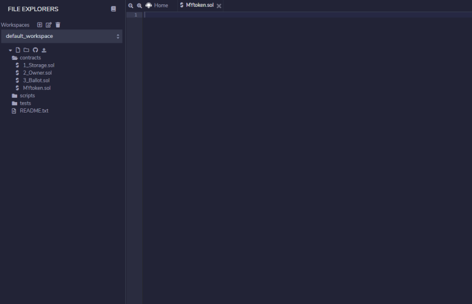472x304 pixels.
Task: Click line number 1 in gutter
Action: (136, 15)
